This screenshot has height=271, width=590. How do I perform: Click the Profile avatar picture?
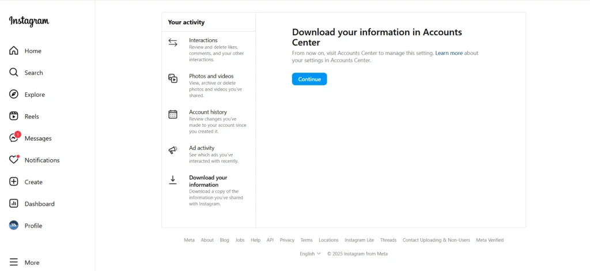[x=14, y=225]
